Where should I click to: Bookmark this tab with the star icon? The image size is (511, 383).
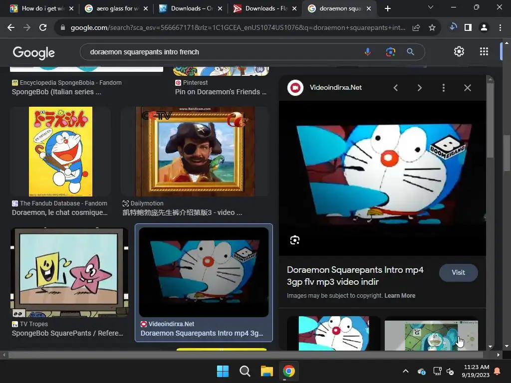(432, 28)
